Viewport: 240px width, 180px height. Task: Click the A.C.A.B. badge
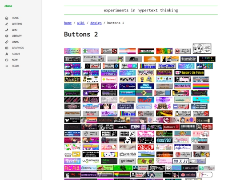click(72, 168)
